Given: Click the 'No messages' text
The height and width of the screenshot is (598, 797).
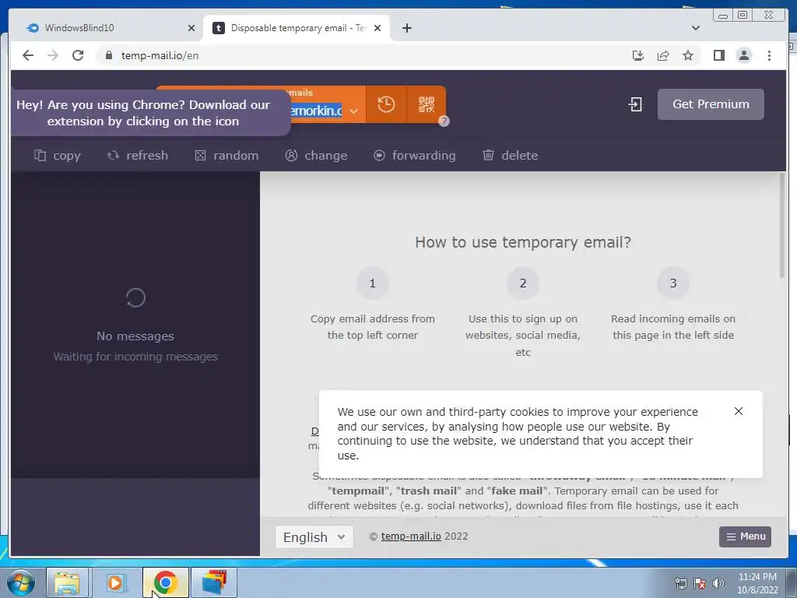Looking at the screenshot, I should click(x=135, y=336).
